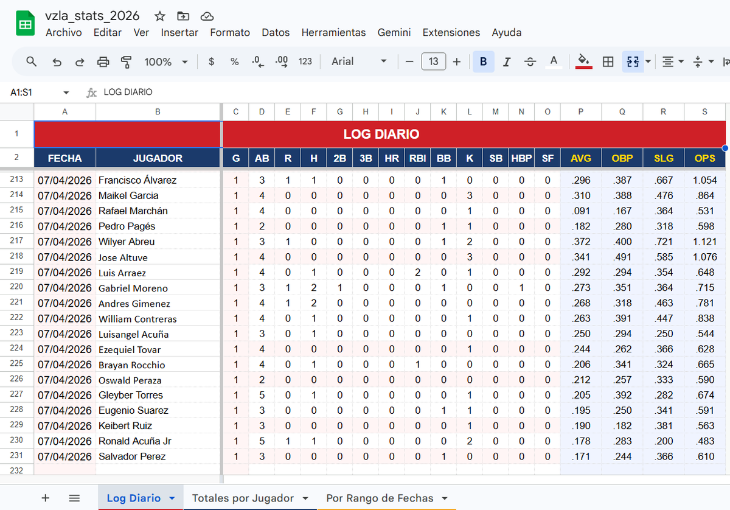
Task: Activate the paint format tool
Action: coord(127,61)
